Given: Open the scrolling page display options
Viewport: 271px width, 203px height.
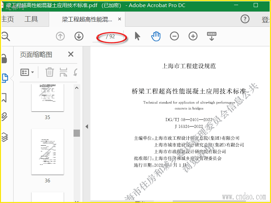Looking at the screenshot, I should click(x=212, y=36).
